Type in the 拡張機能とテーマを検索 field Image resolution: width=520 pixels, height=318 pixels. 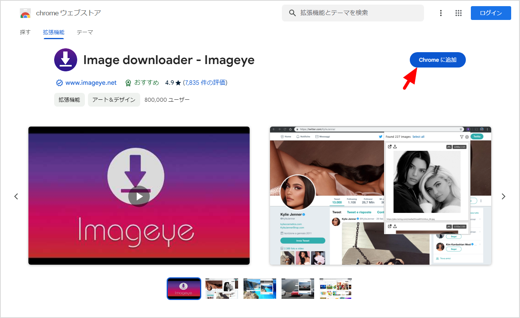tap(357, 13)
